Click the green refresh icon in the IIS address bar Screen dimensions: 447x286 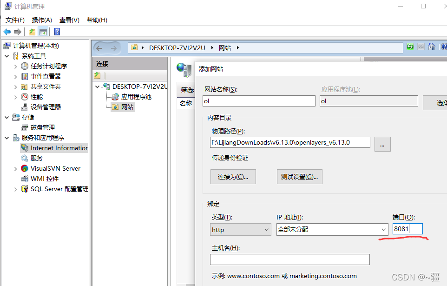409,47
